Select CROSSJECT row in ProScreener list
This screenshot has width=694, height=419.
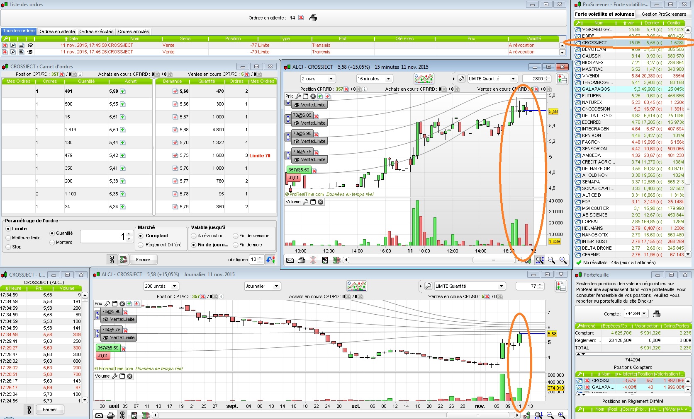click(629, 43)
